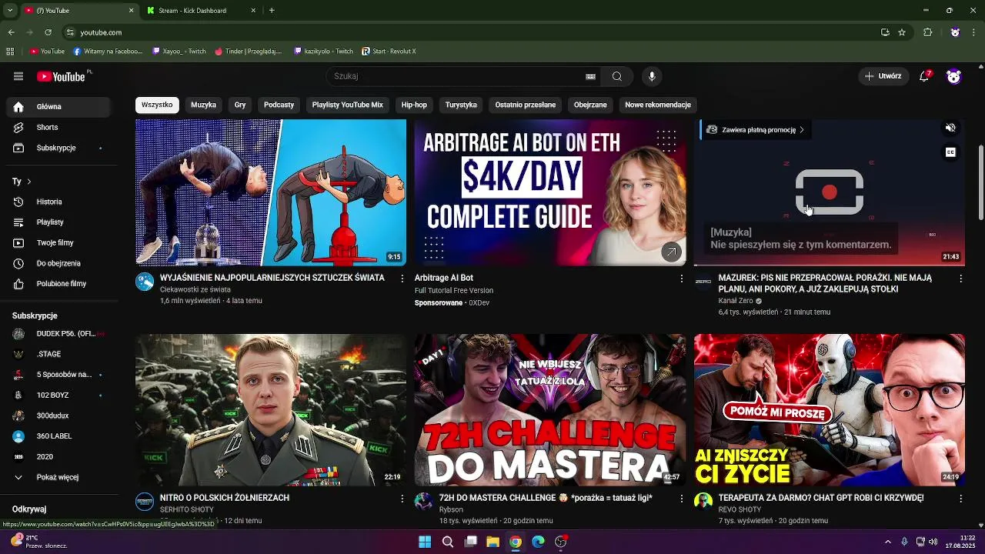985x554 pixels.
Task: Select the Ostatnio przesłane chip
Action: [526, 105]
